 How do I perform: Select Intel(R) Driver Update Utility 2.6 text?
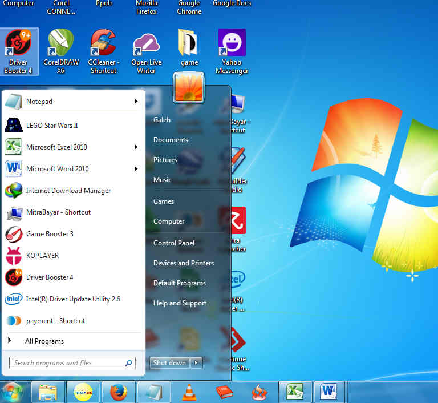pos(73,299)
